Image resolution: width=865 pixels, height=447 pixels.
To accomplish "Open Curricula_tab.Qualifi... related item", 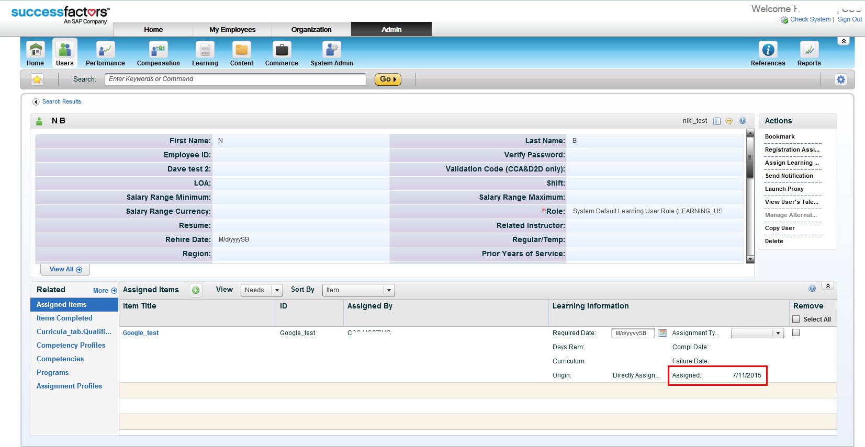I will pyautogui.click(x=74, y=332).
